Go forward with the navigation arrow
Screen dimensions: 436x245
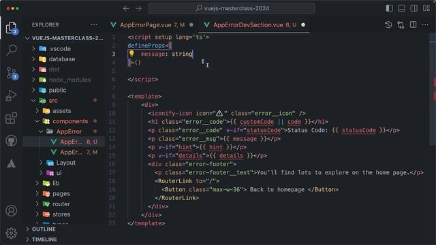[138, 8]
